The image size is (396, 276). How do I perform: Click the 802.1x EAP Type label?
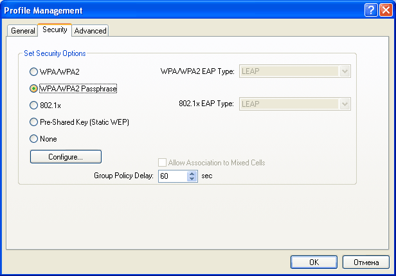206,104
